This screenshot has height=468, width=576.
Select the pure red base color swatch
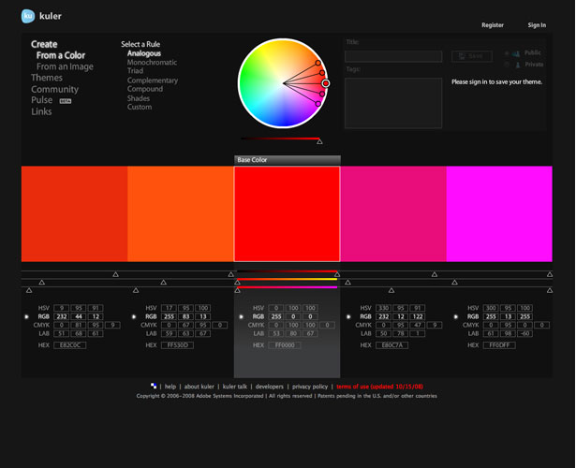287,213
